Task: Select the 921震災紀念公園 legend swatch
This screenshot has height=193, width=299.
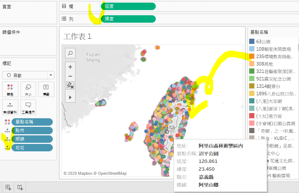Action: (x=252, y=78)
